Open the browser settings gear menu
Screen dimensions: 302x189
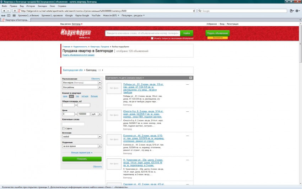click(x=298, y=11)
